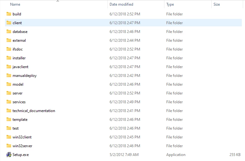Select the win32server folder icon

[x=9, y=146]
